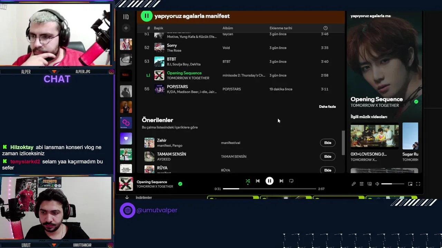Sort tracks by the Eklenme tarihi column
Image resolution: width=442 pixels, height=248 pixels.
click(281, 28)
